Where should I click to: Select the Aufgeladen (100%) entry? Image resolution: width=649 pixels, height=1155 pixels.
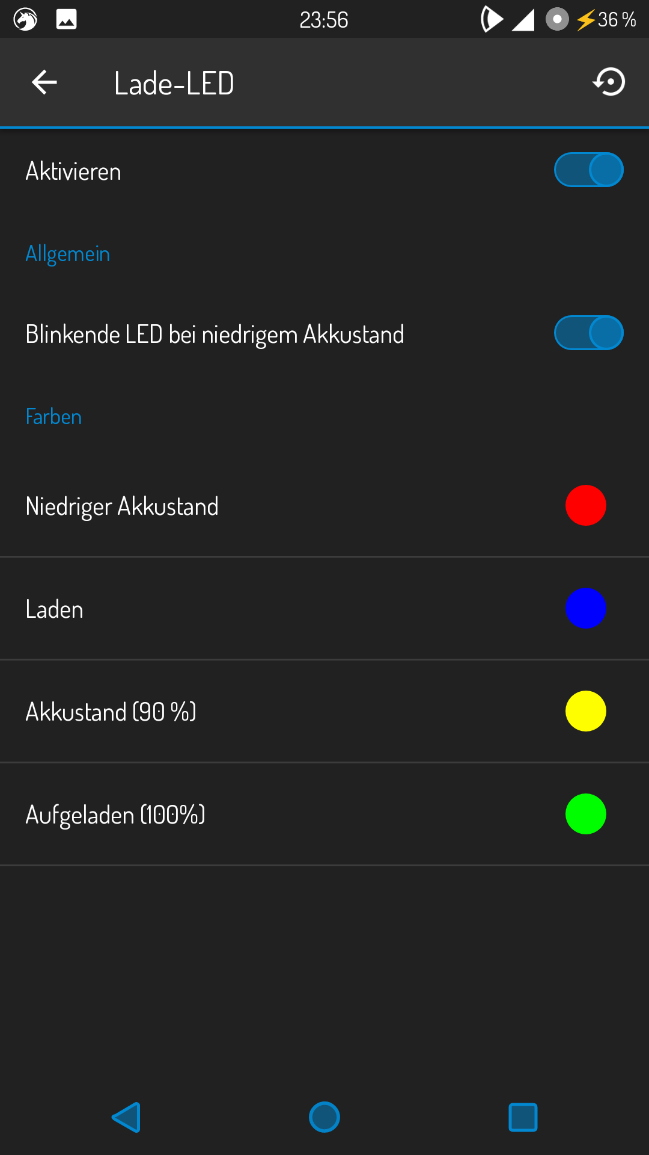click(x=115, y=815)
